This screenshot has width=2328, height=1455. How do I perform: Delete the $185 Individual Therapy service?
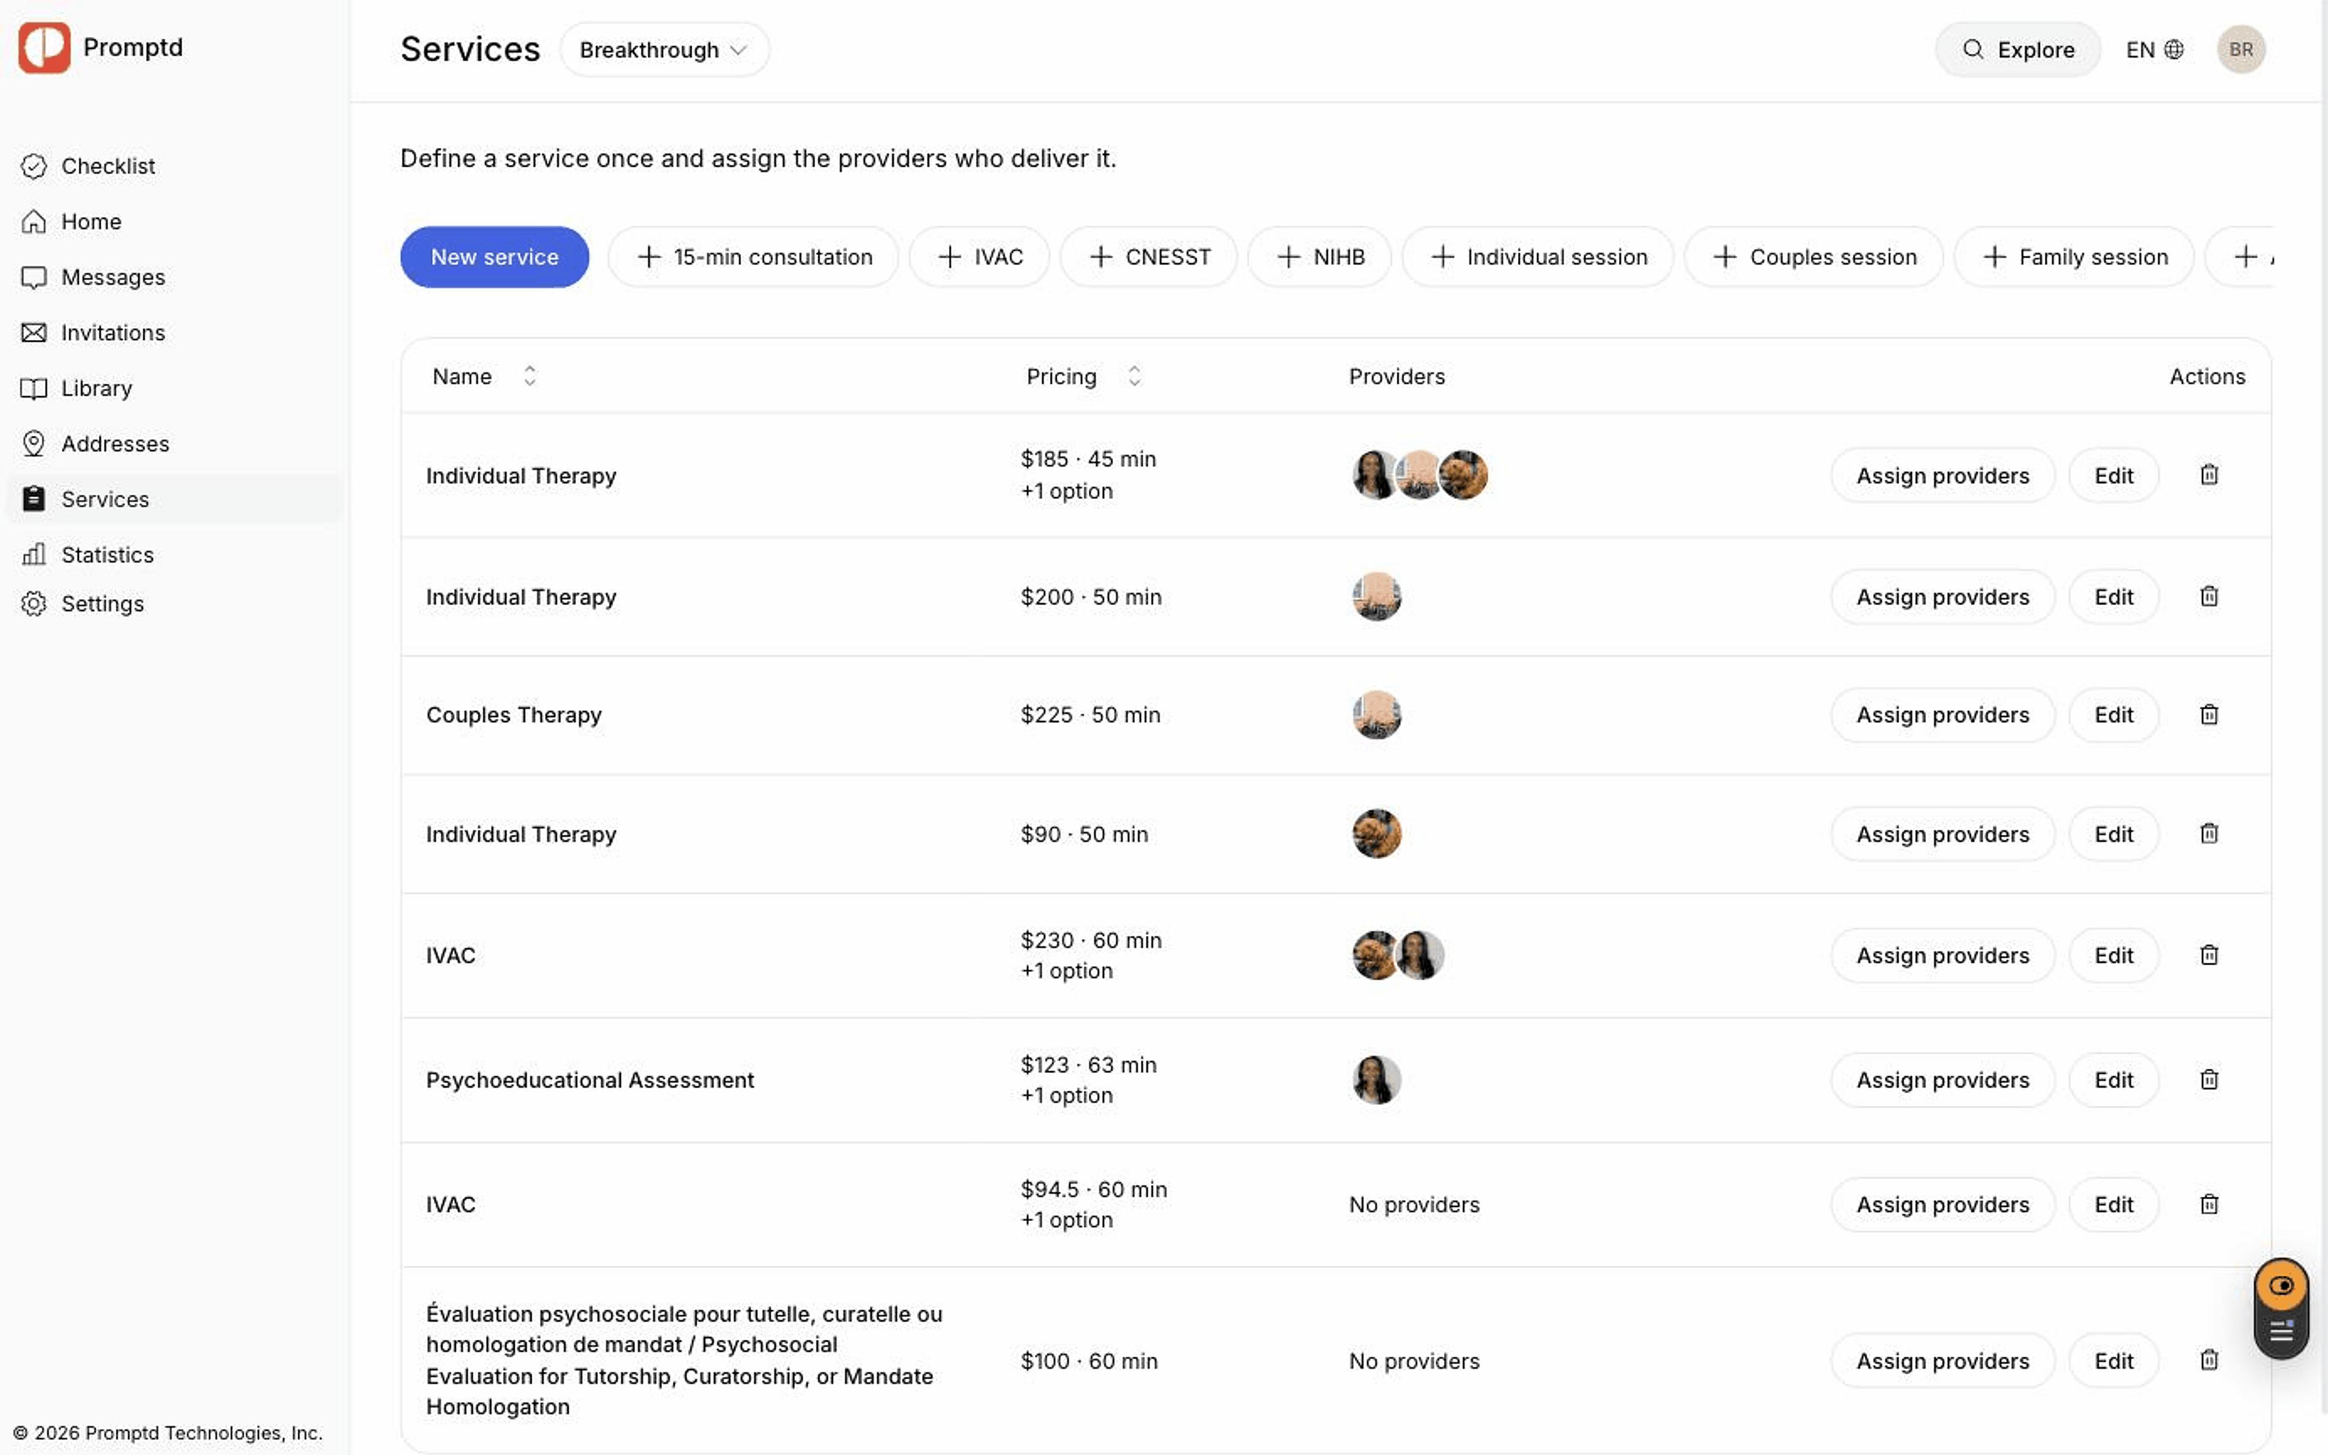[x=2209, y=475]
